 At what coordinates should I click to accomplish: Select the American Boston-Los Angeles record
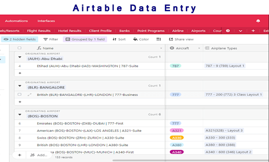tap(89, 131)
